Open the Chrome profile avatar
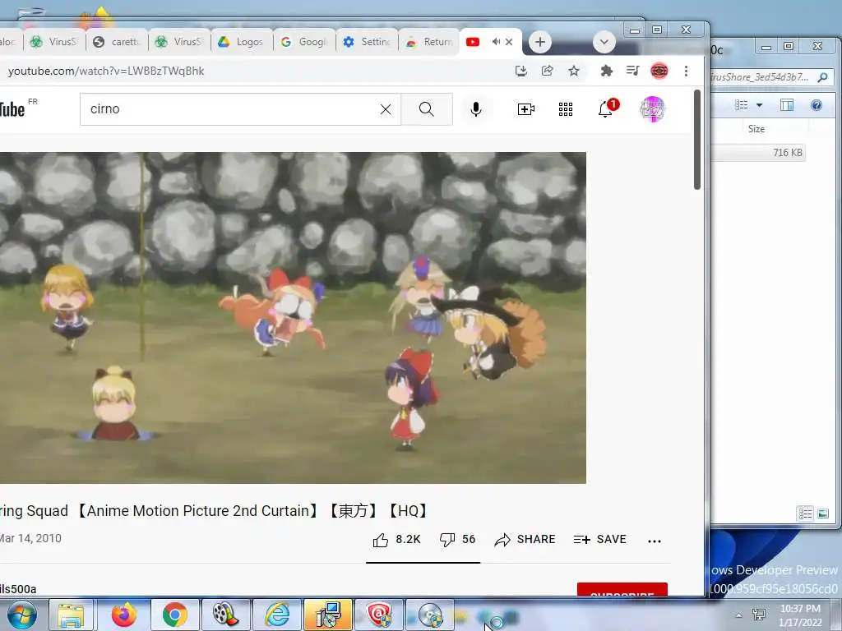This screenshot has width=842, height=631. [x=659, y=71]
